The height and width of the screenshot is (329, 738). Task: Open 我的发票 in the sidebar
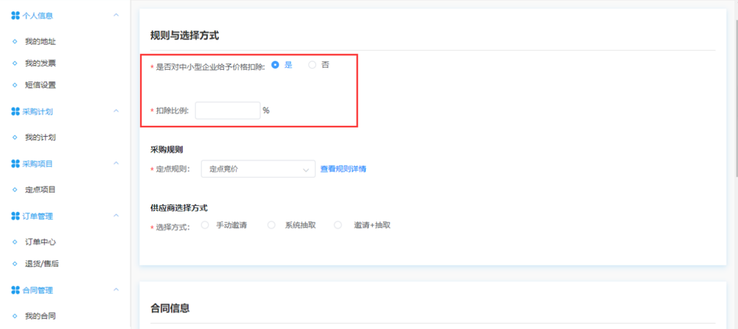click(40, 63)
